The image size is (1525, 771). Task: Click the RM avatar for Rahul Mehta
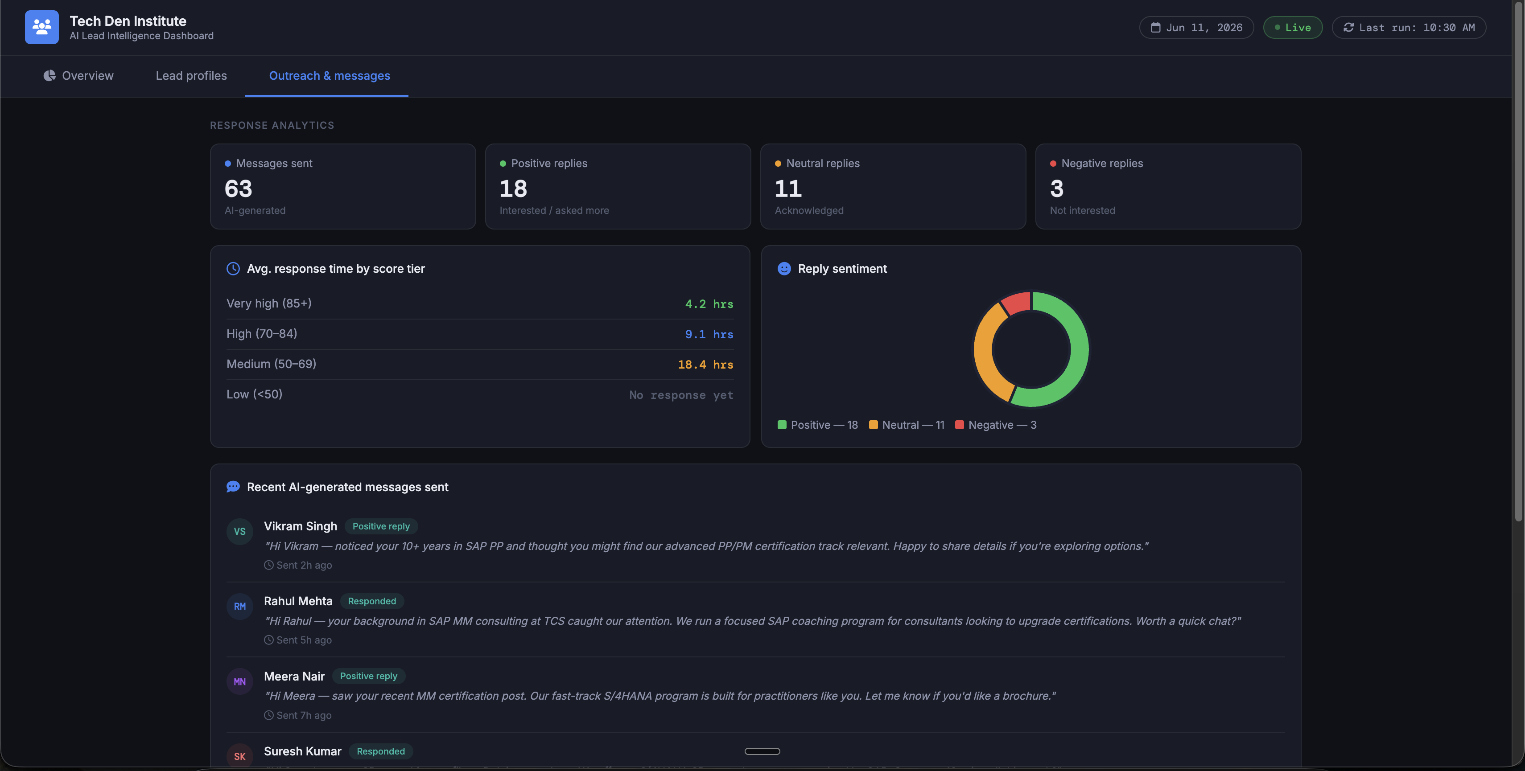tap(240, 607)
